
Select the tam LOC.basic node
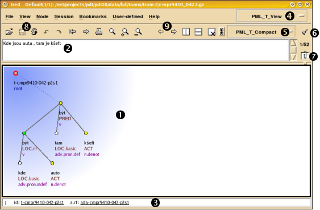tap(56, 133)
